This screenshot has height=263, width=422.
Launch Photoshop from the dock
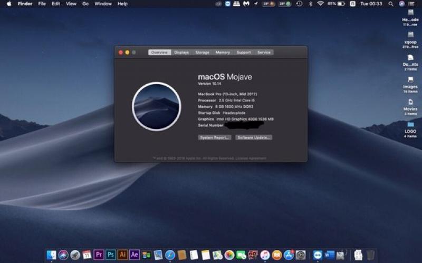pyautogui.click(x=111, y=255)
